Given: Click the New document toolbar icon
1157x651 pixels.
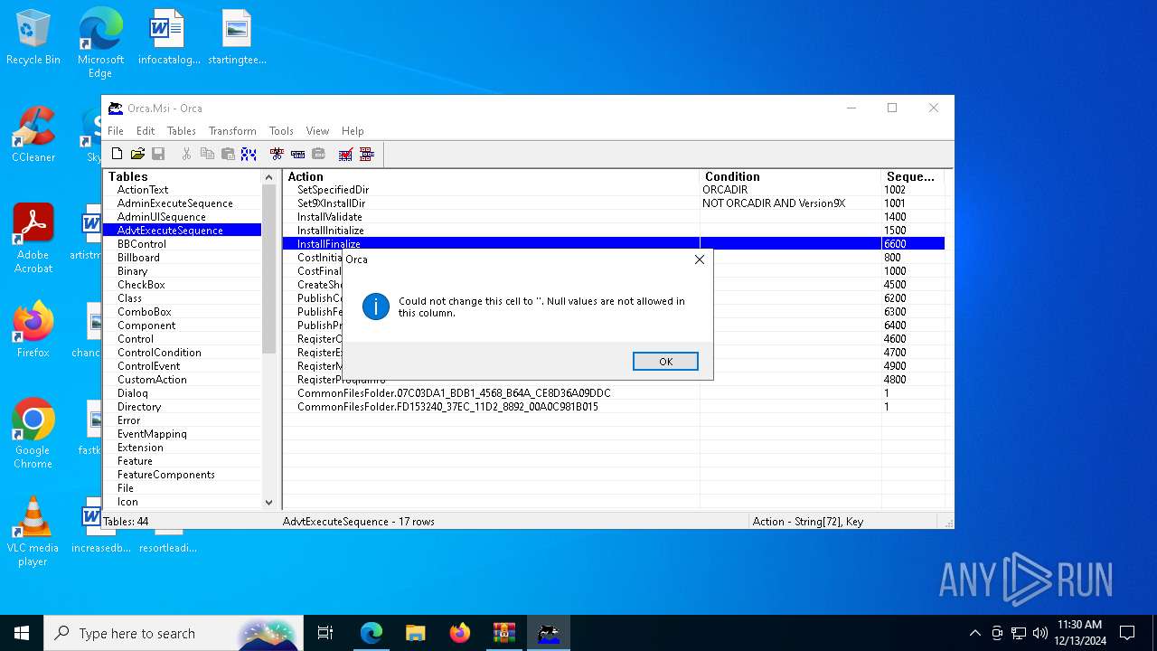Looking at the screenshot, I should click(117, 155).
